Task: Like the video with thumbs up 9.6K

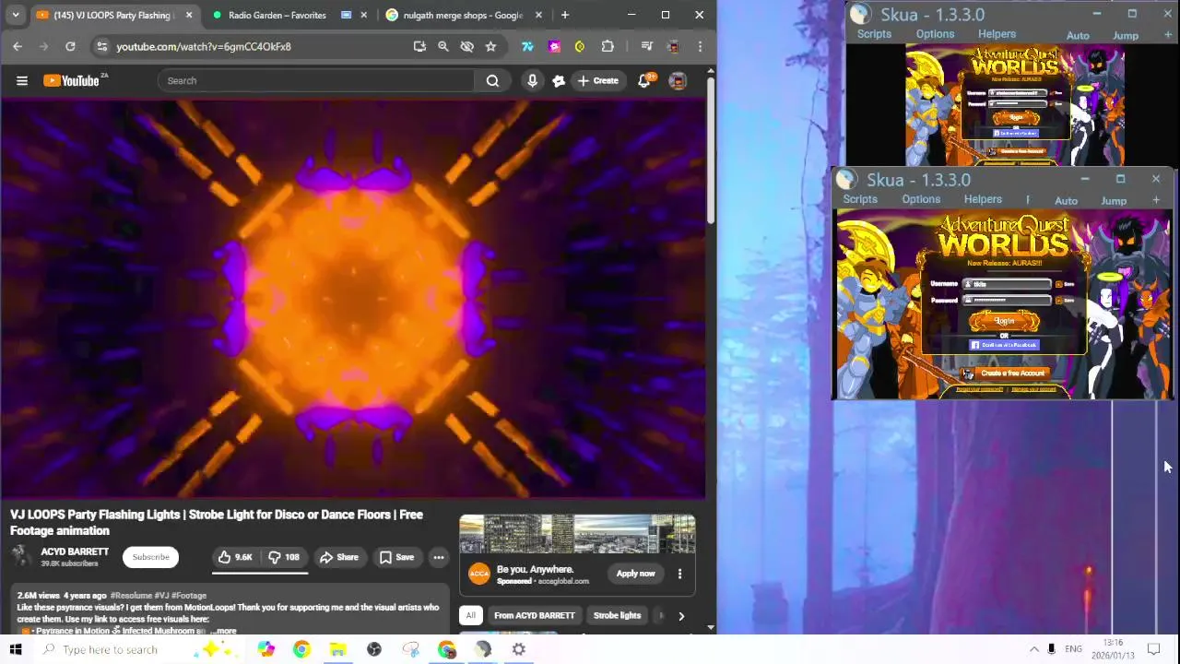Action: 235,557
